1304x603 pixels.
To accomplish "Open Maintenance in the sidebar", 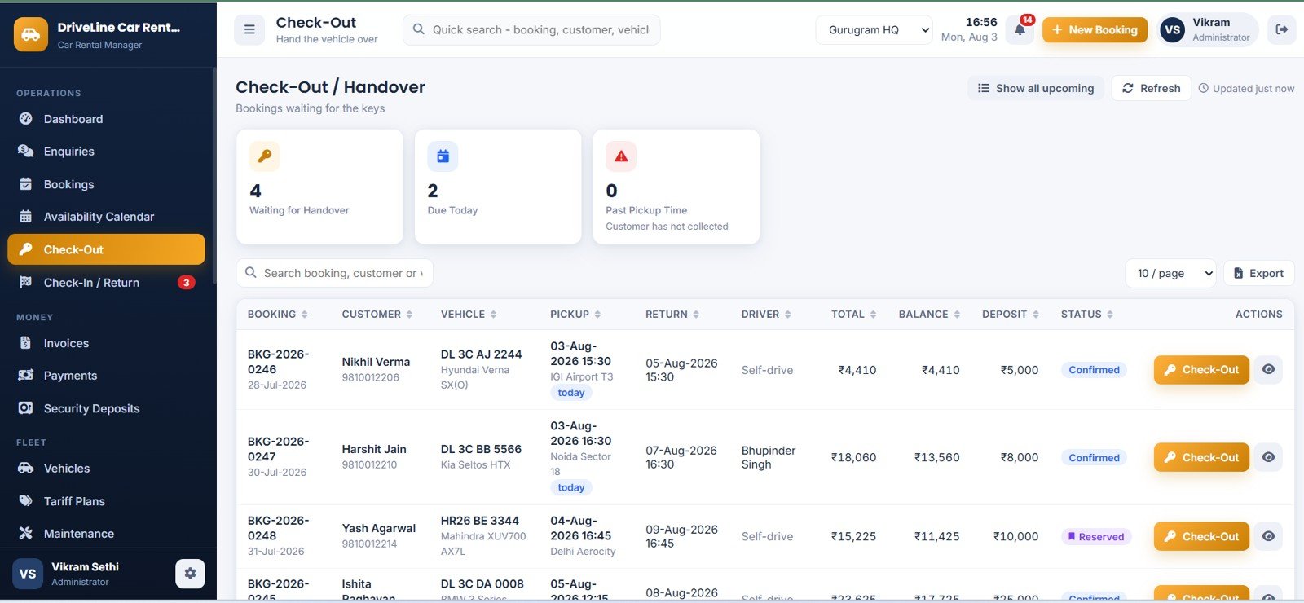I will tap(106, 534).
